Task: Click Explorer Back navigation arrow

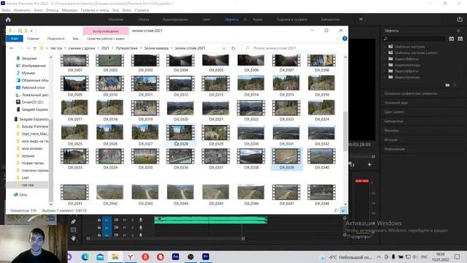Action: pyautogui.click(x=12, y=48)
